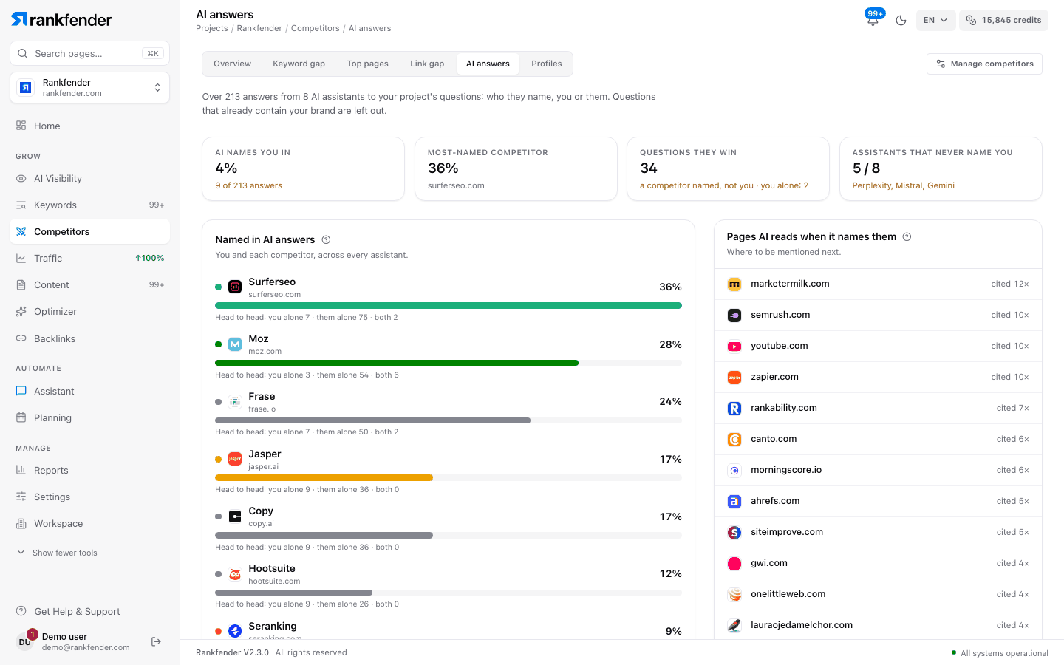Click the rankability.com cited row
Screen dimensions: 1064x665
point(878,408)
